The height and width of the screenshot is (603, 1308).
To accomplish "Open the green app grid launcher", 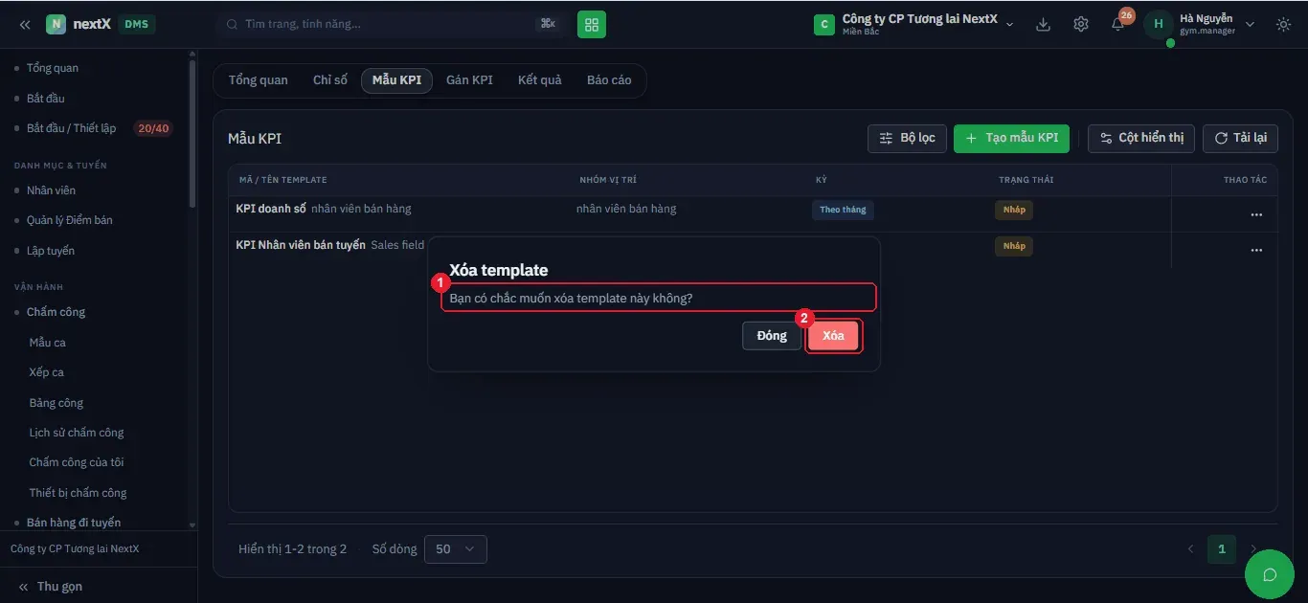I will pyautogui.click(x=592, y=24).
